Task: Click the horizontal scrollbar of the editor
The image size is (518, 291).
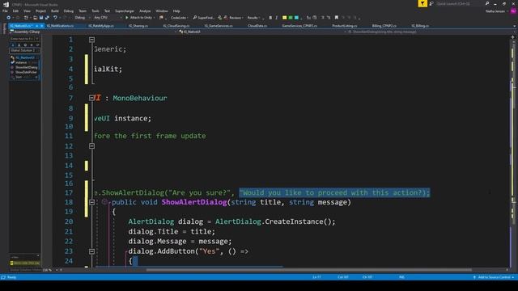Action: (x=309, y=270)
